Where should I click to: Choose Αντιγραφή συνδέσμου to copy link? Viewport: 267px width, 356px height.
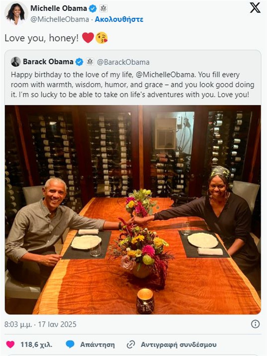[179, 345]
